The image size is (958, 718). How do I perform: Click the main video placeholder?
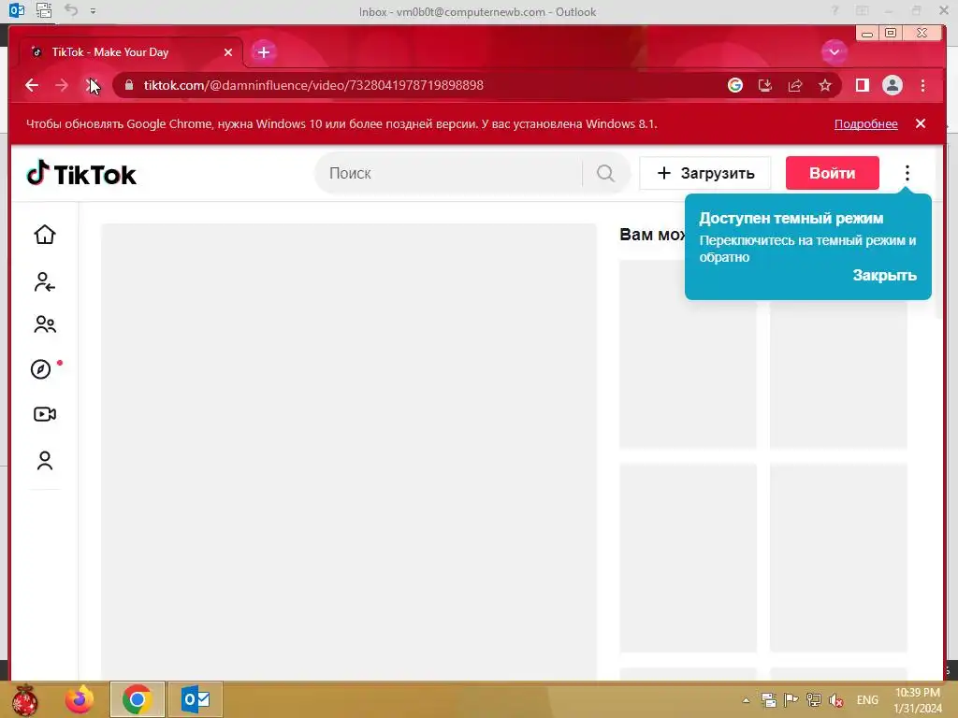(348, 452)
